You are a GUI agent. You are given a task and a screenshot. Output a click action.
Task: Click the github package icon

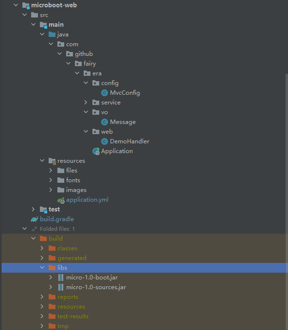(x=70, y=54)
